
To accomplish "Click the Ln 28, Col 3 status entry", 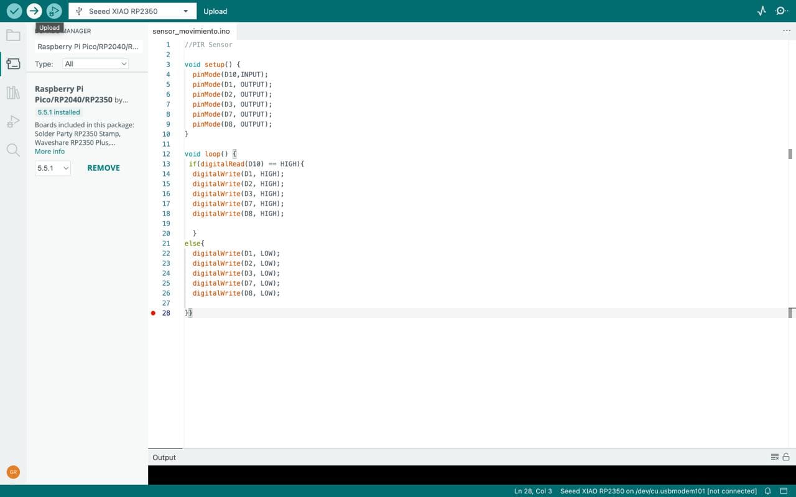I will pos(533,491).
